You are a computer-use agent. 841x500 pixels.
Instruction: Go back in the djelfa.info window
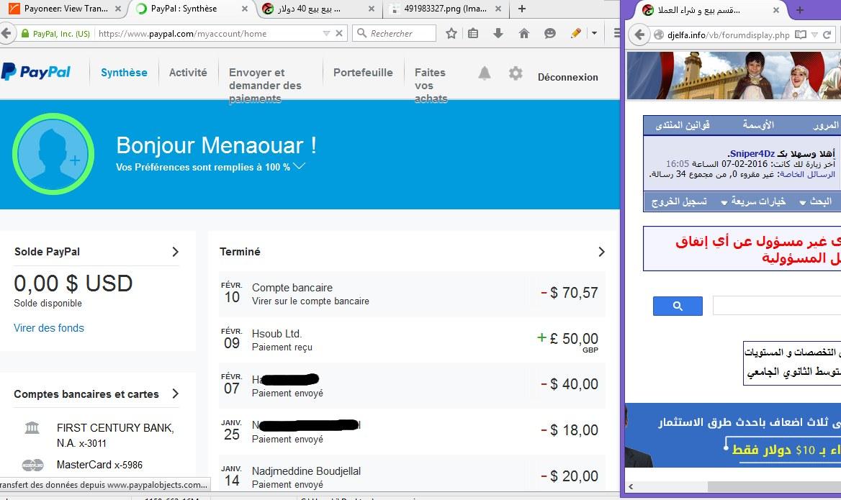pyautogui.click(x=639, y=35)
